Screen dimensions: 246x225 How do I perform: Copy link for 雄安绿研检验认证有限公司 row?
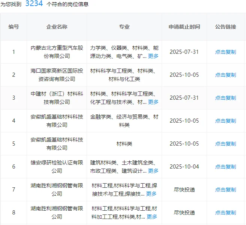click(x=225, y=167)
